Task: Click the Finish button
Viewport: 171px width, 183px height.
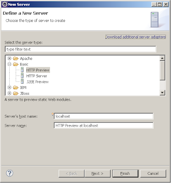Action: [x=125, y=173]
